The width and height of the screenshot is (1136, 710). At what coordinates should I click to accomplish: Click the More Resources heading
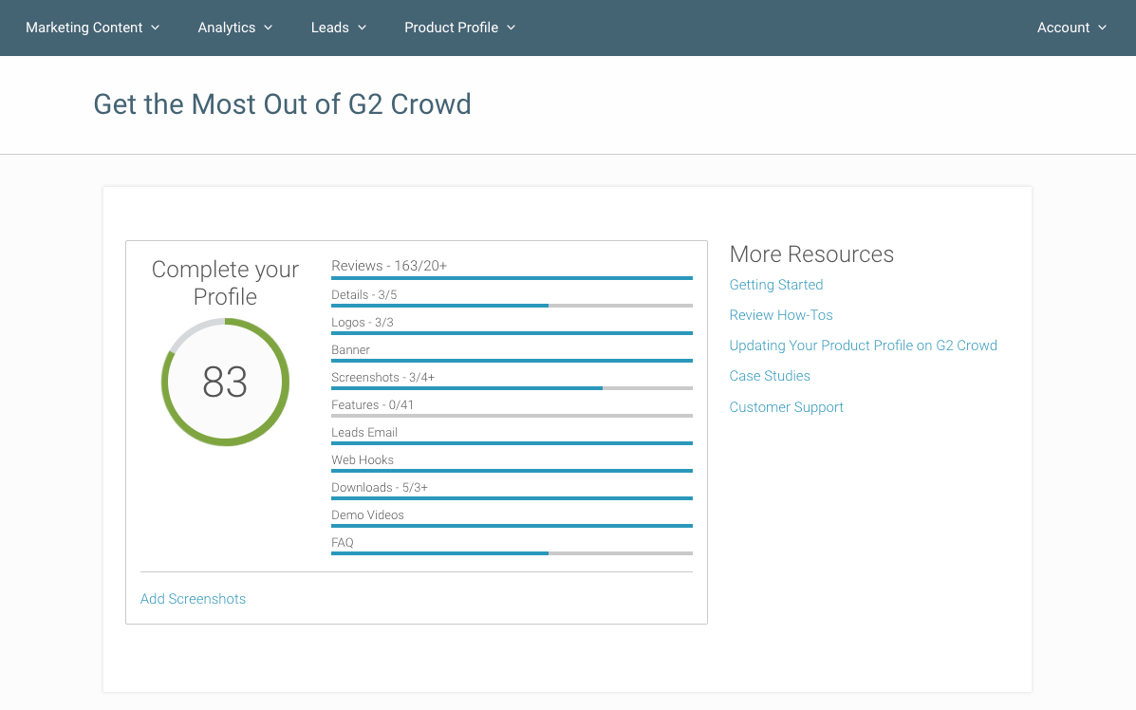[811, 254]
